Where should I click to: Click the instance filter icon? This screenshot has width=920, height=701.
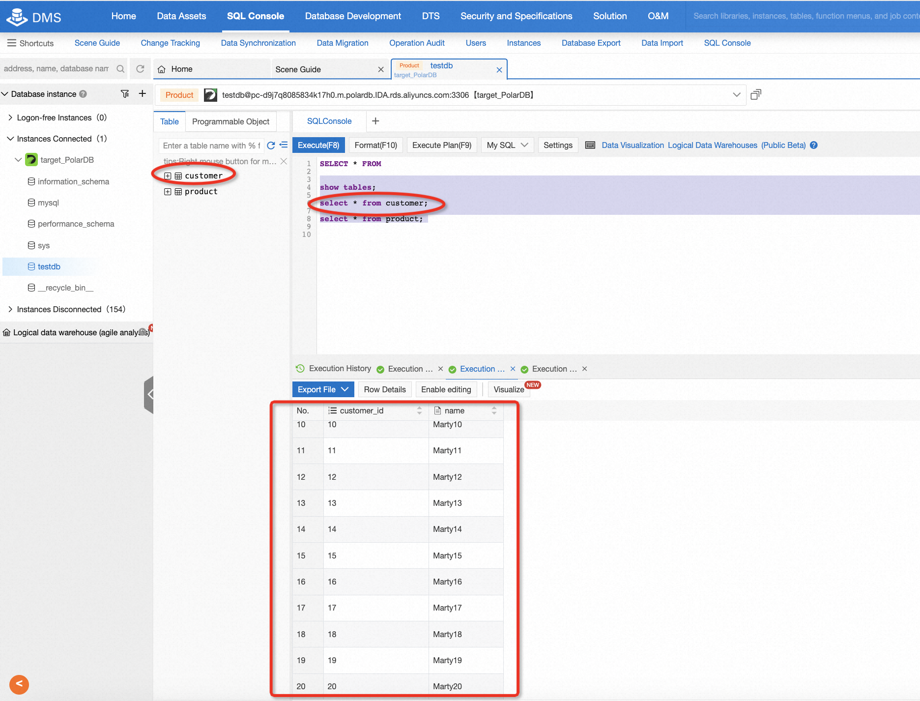point(125,93)
